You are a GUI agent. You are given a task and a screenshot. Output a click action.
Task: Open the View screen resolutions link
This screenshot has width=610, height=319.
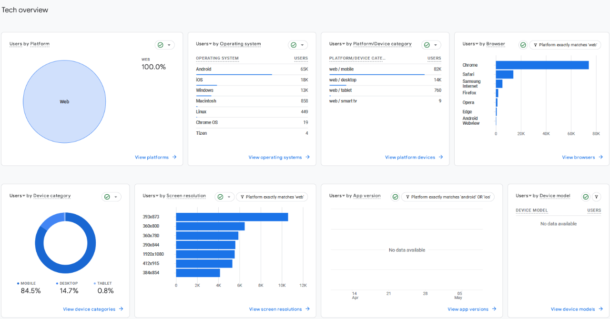[x=275, y=309]
